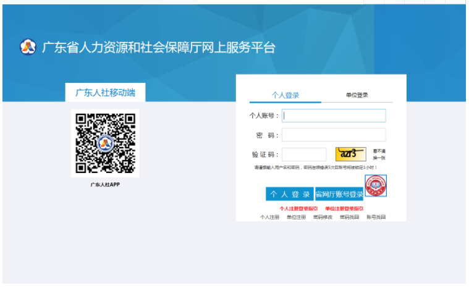The width and height of the screenshot is (469, 288).
Task: Open the 个人注册登录指引 red link
Action: 298,208
